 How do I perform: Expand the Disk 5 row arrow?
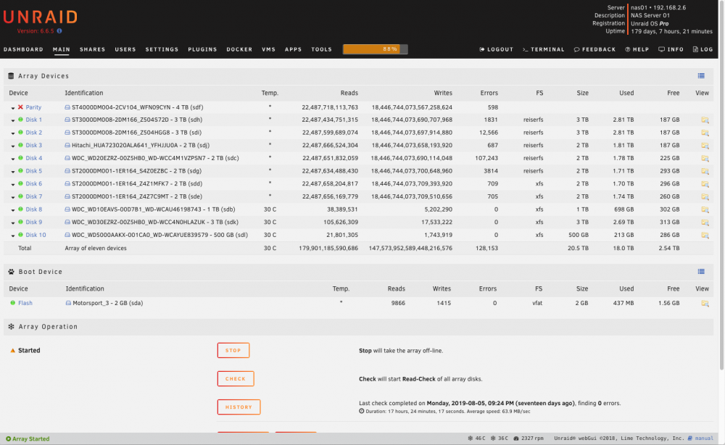[x=13, y=172]
